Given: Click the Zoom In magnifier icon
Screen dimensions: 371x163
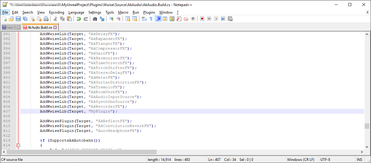Looking at the screenshot, I should point(111,19).
